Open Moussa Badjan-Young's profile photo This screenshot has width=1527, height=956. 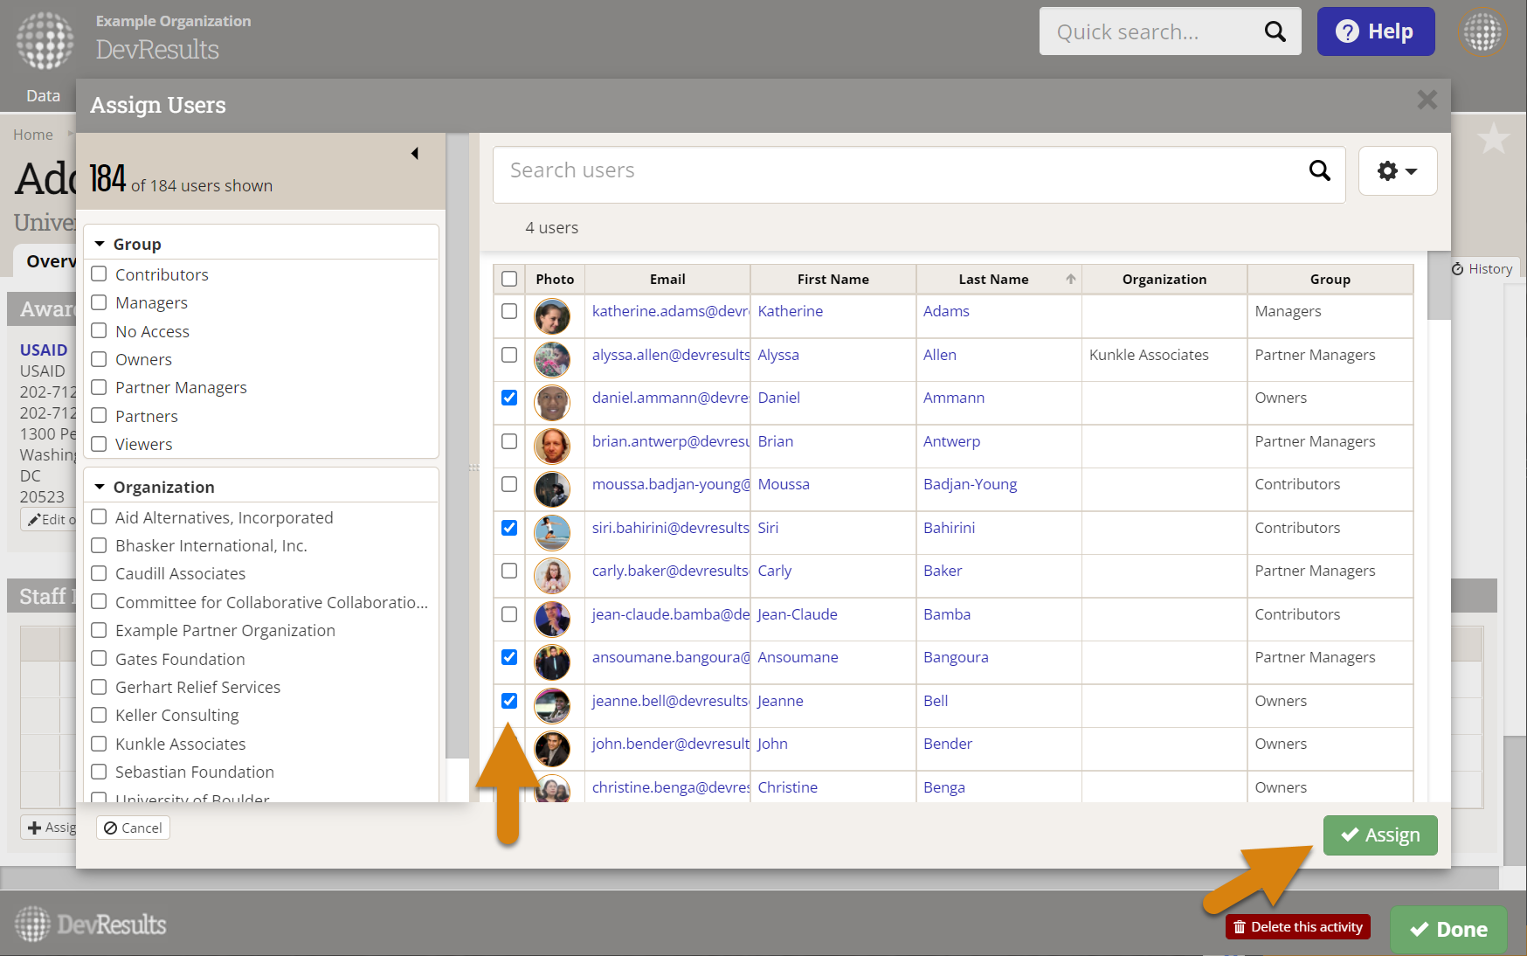(x=552, y=489)
